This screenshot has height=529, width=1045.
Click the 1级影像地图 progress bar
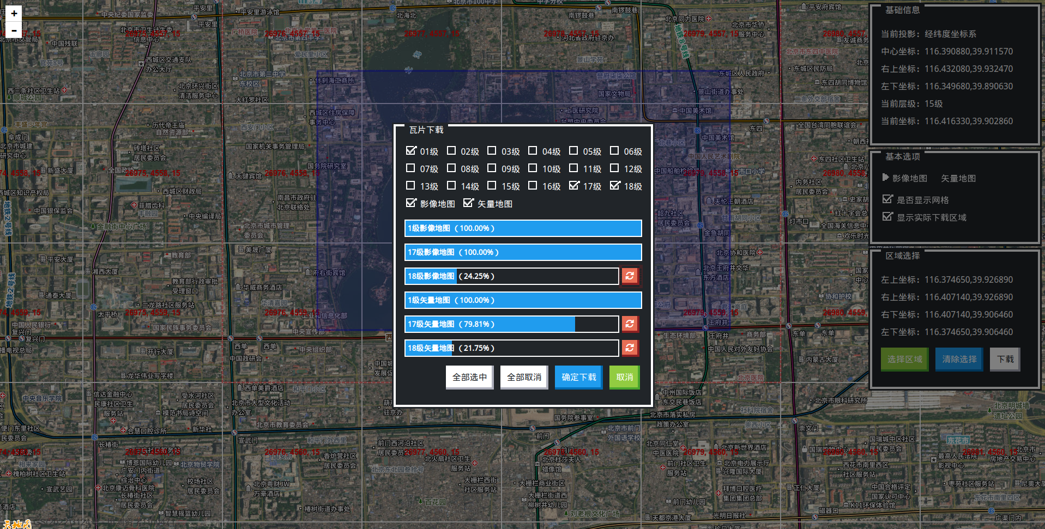[523, 228]
